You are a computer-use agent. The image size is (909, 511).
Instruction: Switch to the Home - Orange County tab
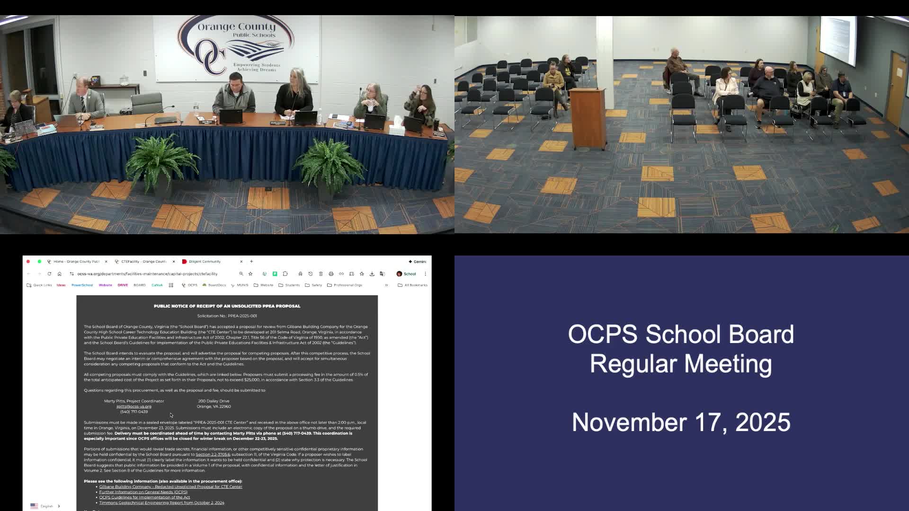[76, 262]
